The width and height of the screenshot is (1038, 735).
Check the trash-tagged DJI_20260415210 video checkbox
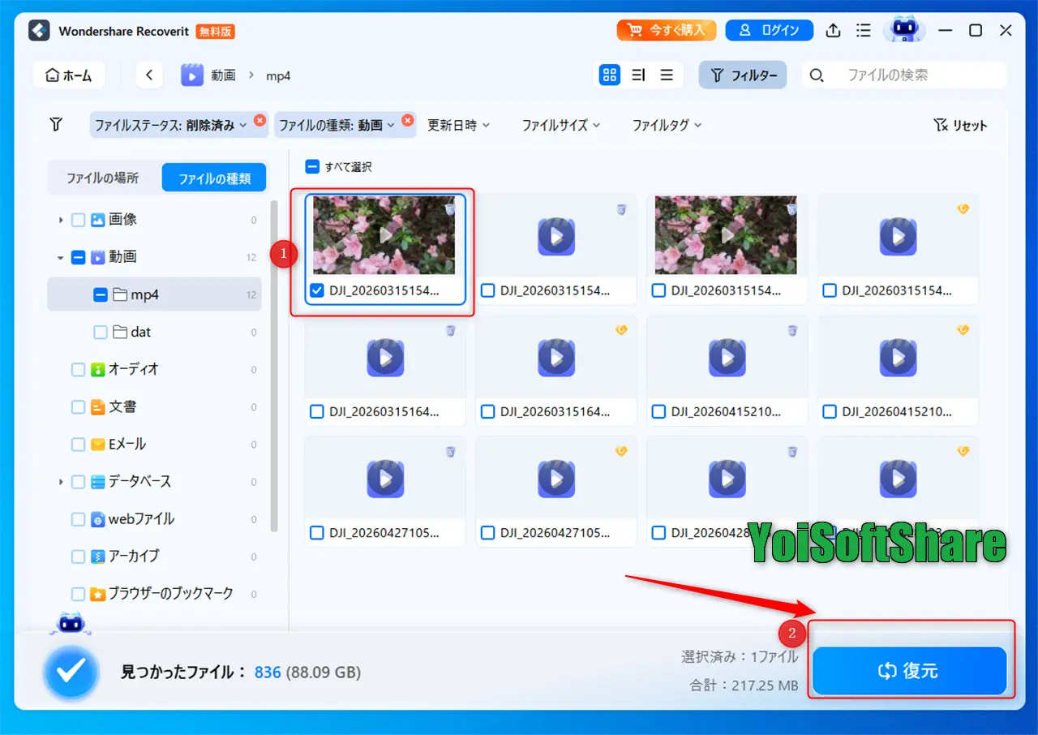pos(659,412)
